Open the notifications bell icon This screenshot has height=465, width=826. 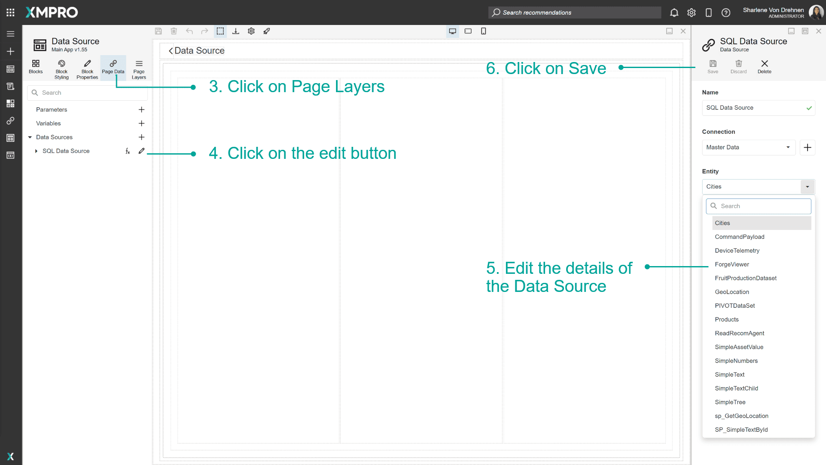click(x=674, y=12)
